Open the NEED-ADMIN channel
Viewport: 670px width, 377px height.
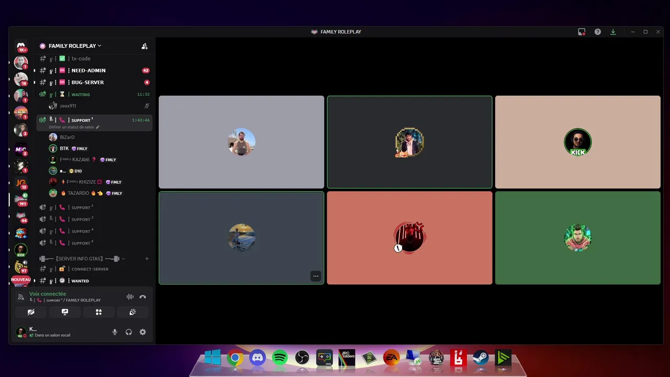click(94, 70)
